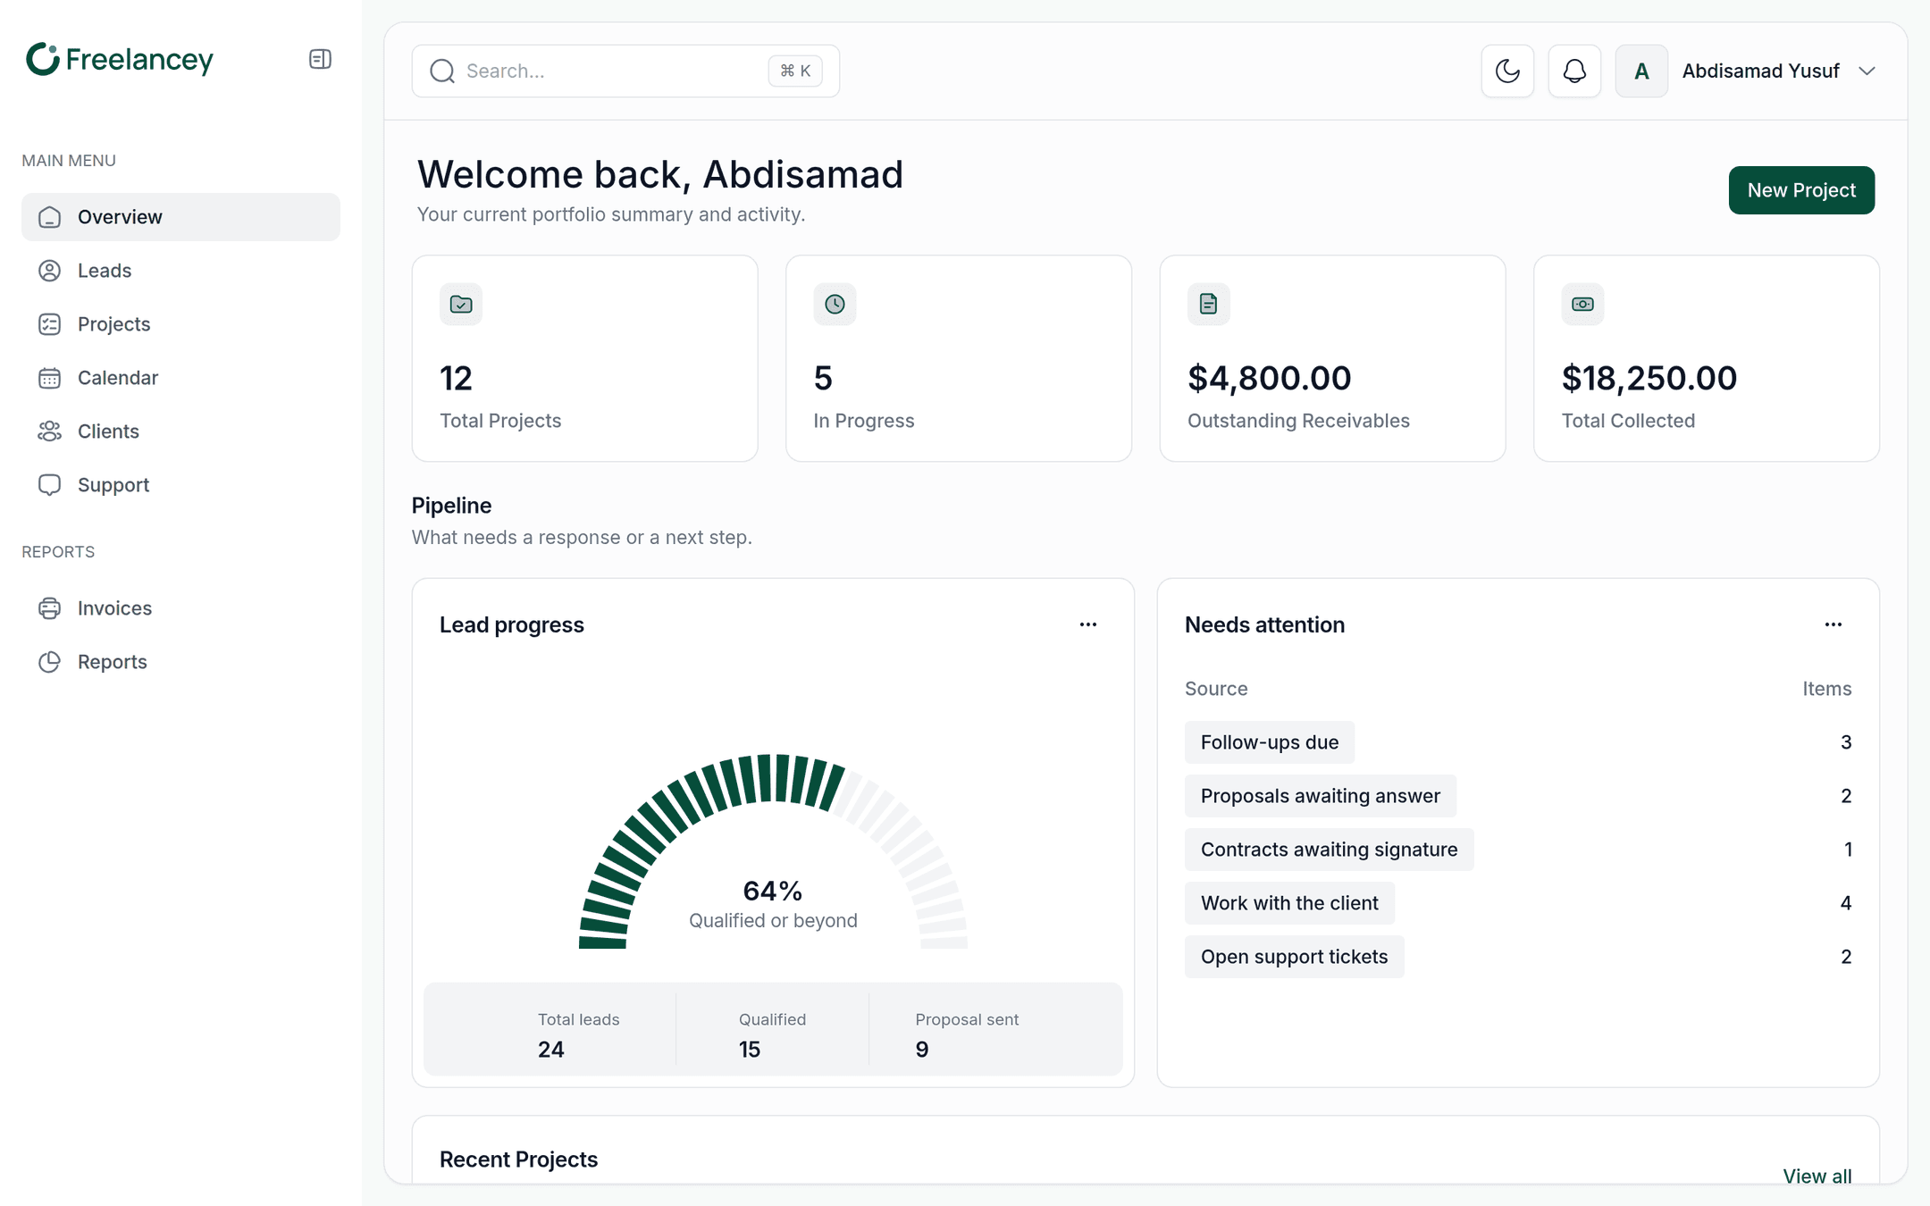Open Needs attention more options menu
Image resolution: width=1930 pixels, height=1206 pixels.
1833,624
